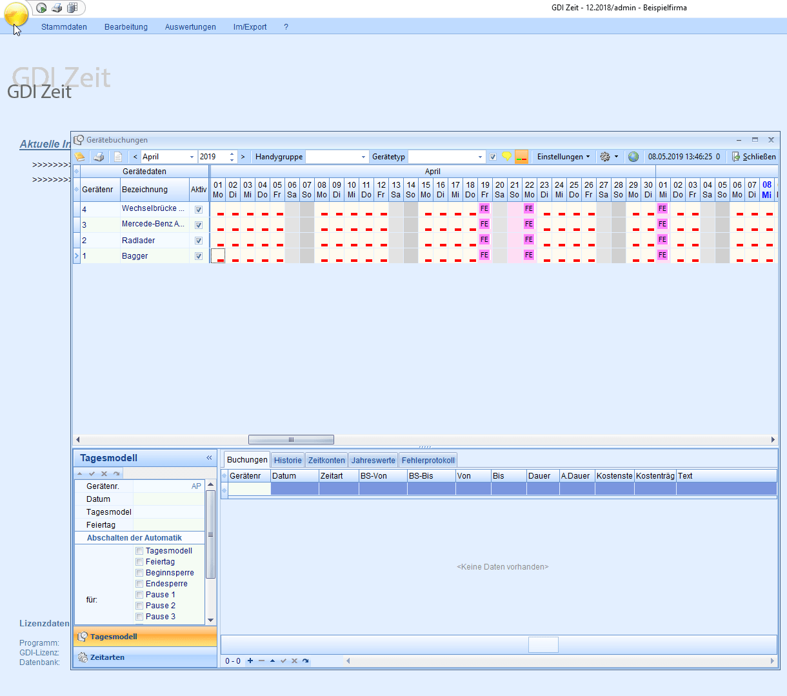This screenshot has width=787, height=696.
Task: Click the printer icon in Gerätebuchungen toolbar
Action: point(99,157)
